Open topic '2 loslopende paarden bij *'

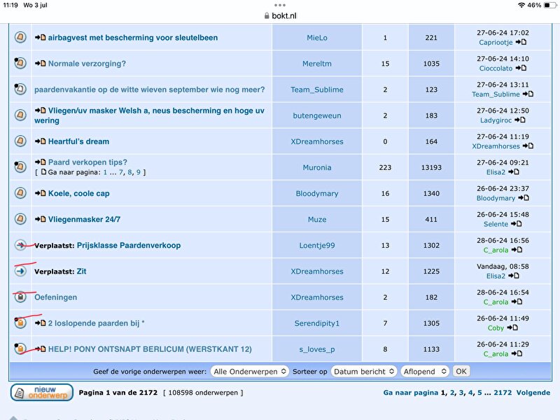click(97, 323)
